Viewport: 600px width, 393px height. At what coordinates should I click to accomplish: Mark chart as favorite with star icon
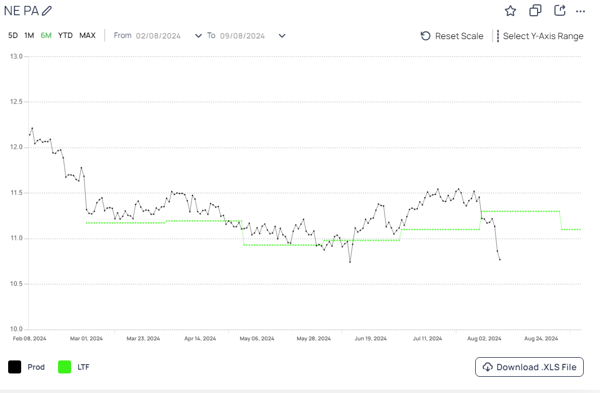[x=510, y=11]
